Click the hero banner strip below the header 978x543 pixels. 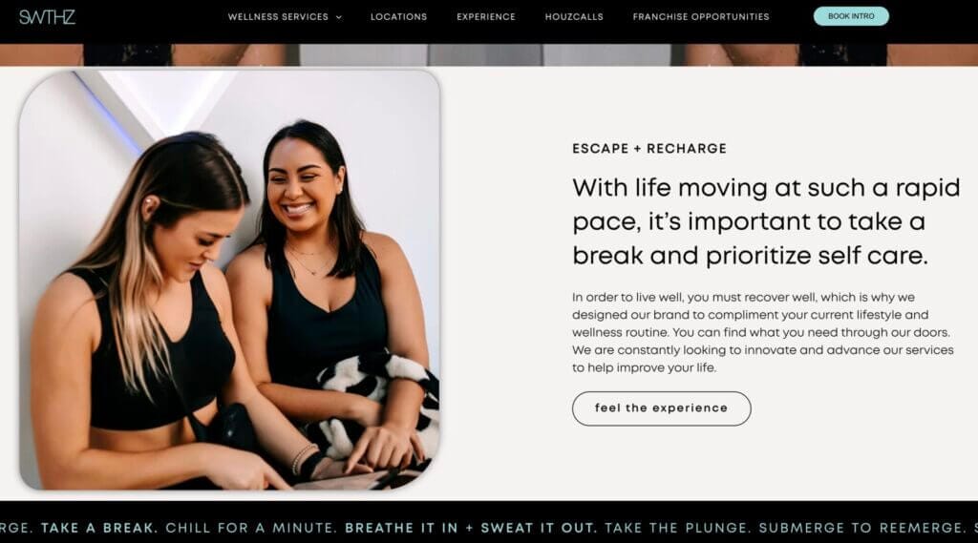489,54
